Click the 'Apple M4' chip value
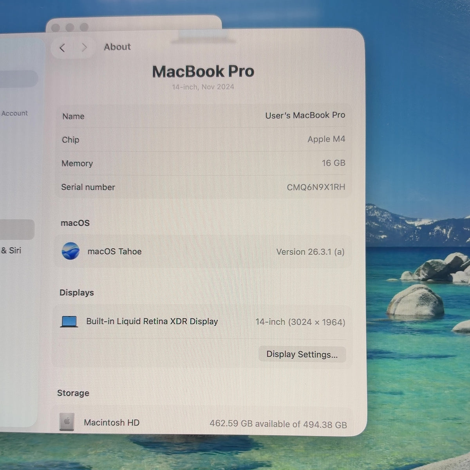470x470 pixels. pyautogui.click(x=326, y=139)
